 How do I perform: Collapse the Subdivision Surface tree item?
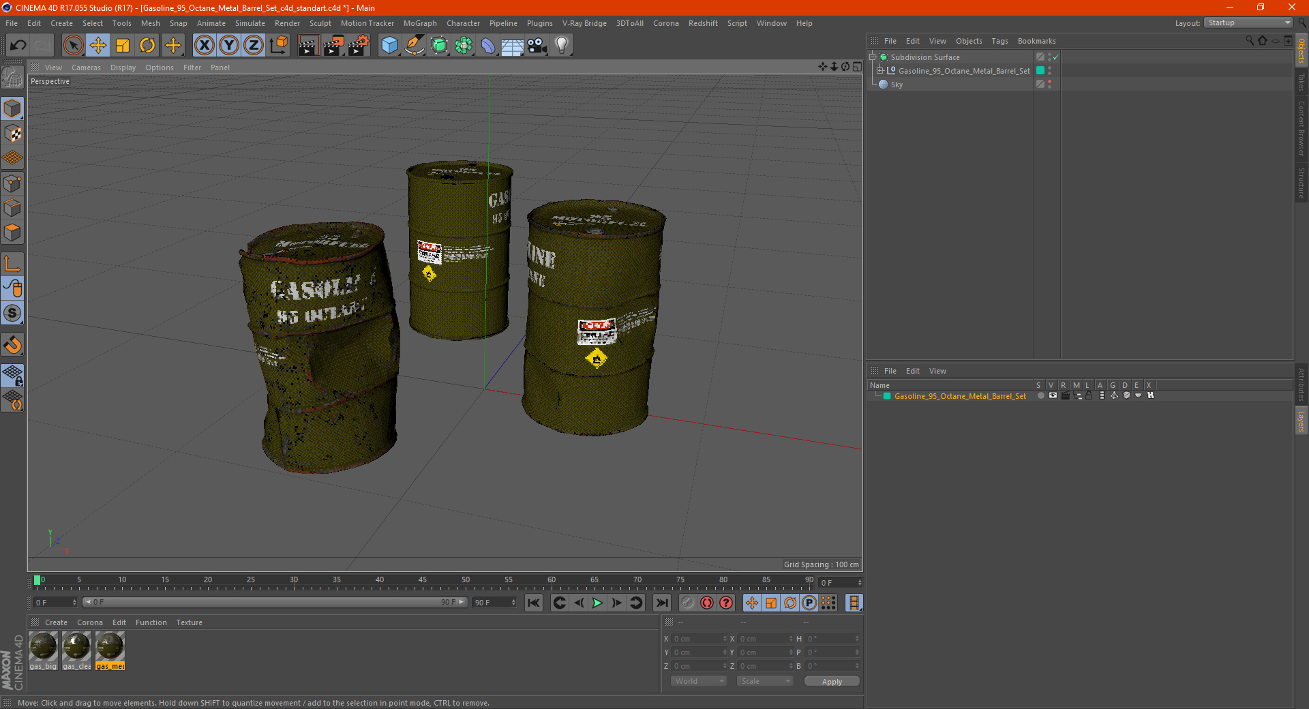873,57
